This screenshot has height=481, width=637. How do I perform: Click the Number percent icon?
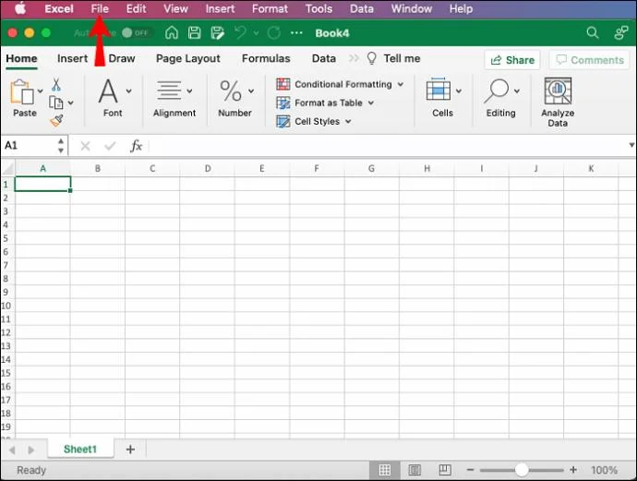(231, 90)
